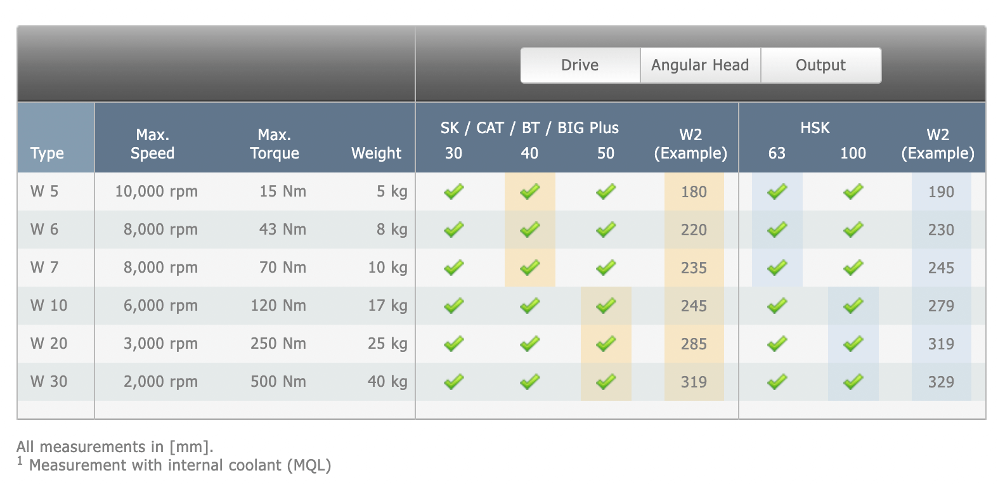Image resolution: width=998 pixels, height=487 pixels.
Task: Select the Output tab
Action: coord(820,65)
